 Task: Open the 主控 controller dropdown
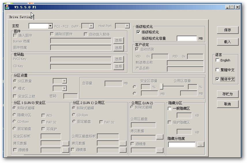point(50,26)
